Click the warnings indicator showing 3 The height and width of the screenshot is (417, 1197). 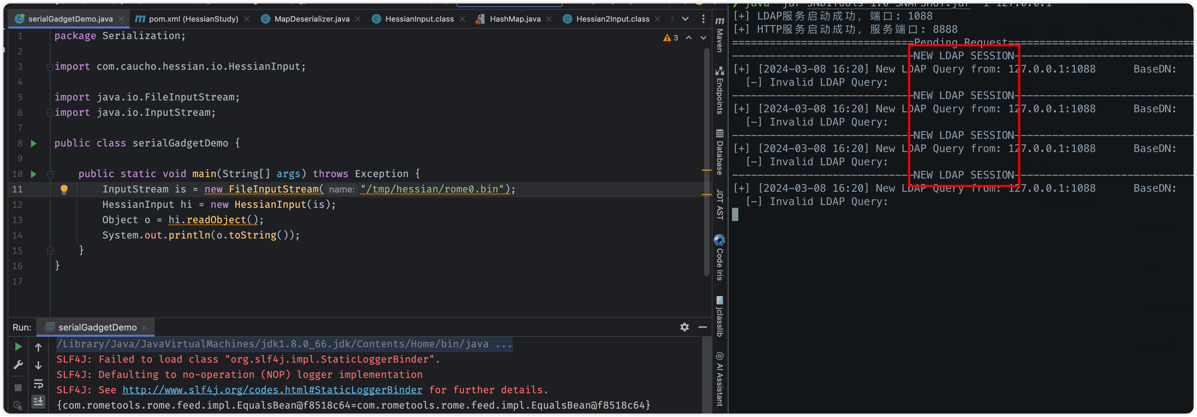[x=671, y=38]
